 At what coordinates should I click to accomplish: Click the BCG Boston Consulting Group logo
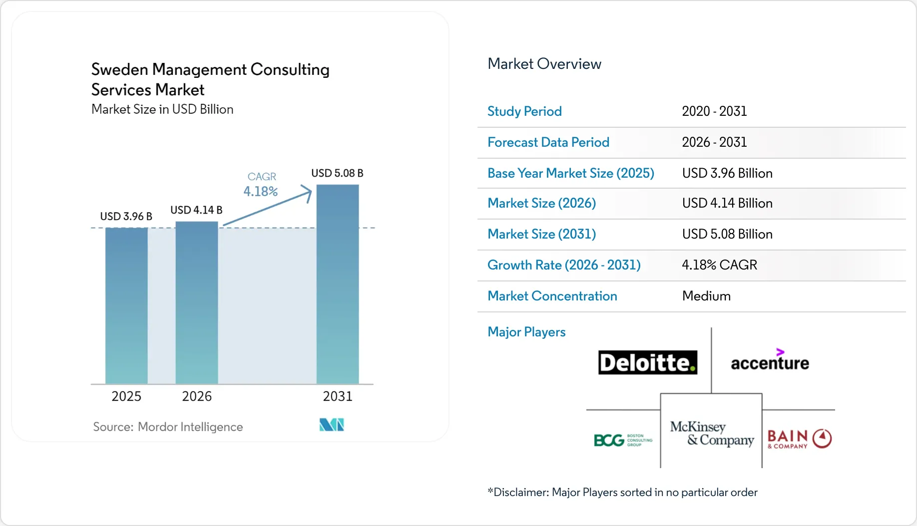pyautogui.click(x=623, y=440)
